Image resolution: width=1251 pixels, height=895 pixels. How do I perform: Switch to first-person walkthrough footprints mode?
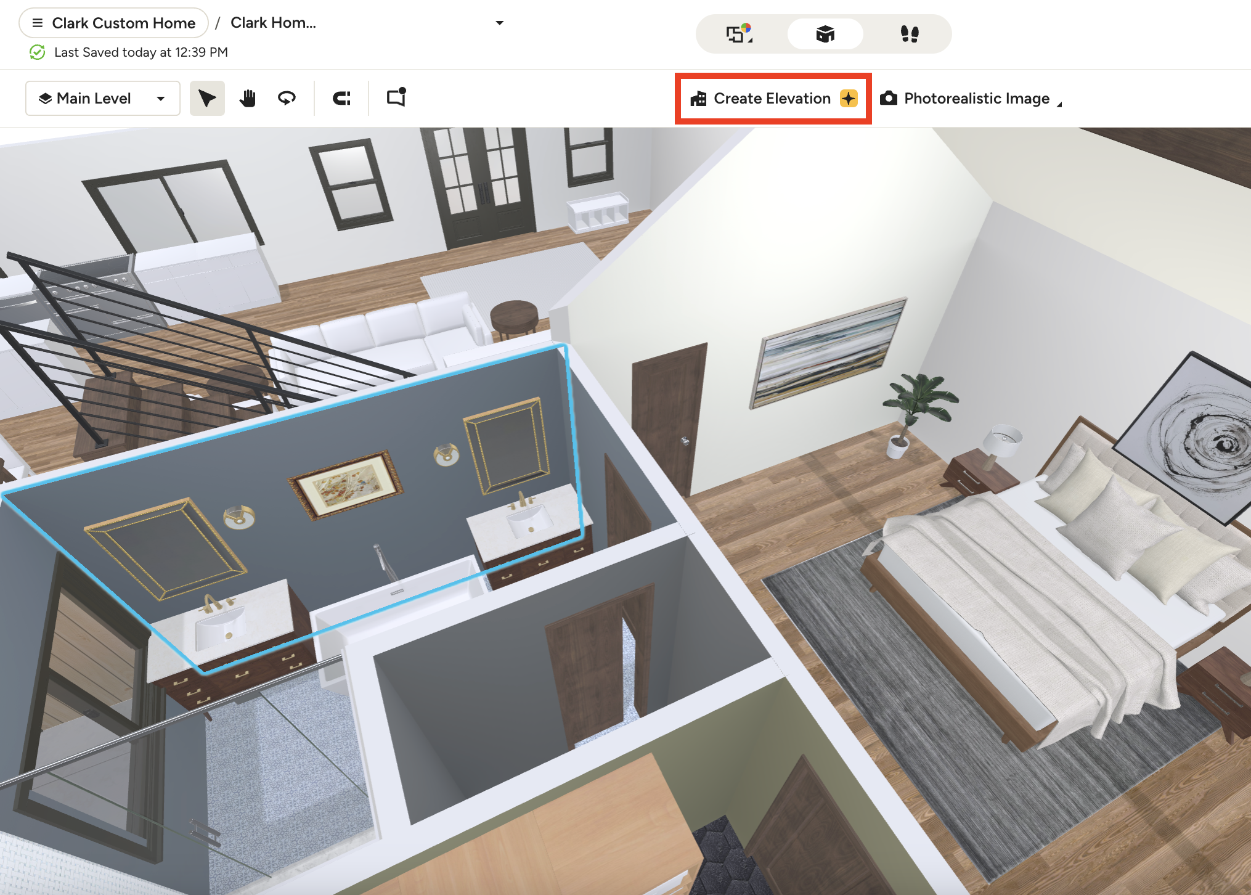(x=909, y=34)
